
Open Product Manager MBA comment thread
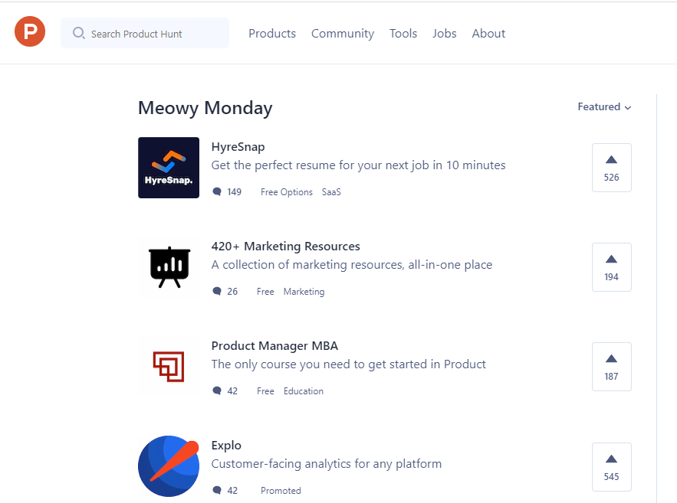[x=217, y=390]
